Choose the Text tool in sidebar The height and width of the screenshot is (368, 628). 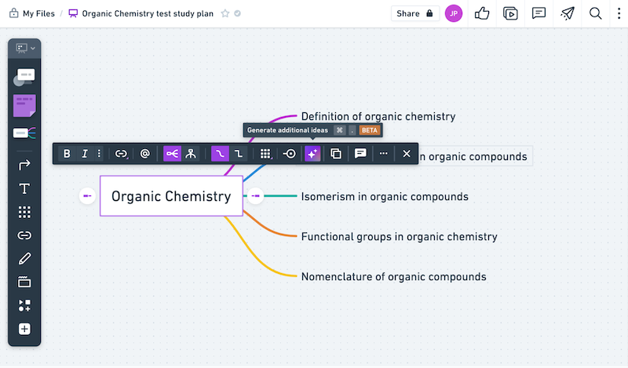click(24, 188)
